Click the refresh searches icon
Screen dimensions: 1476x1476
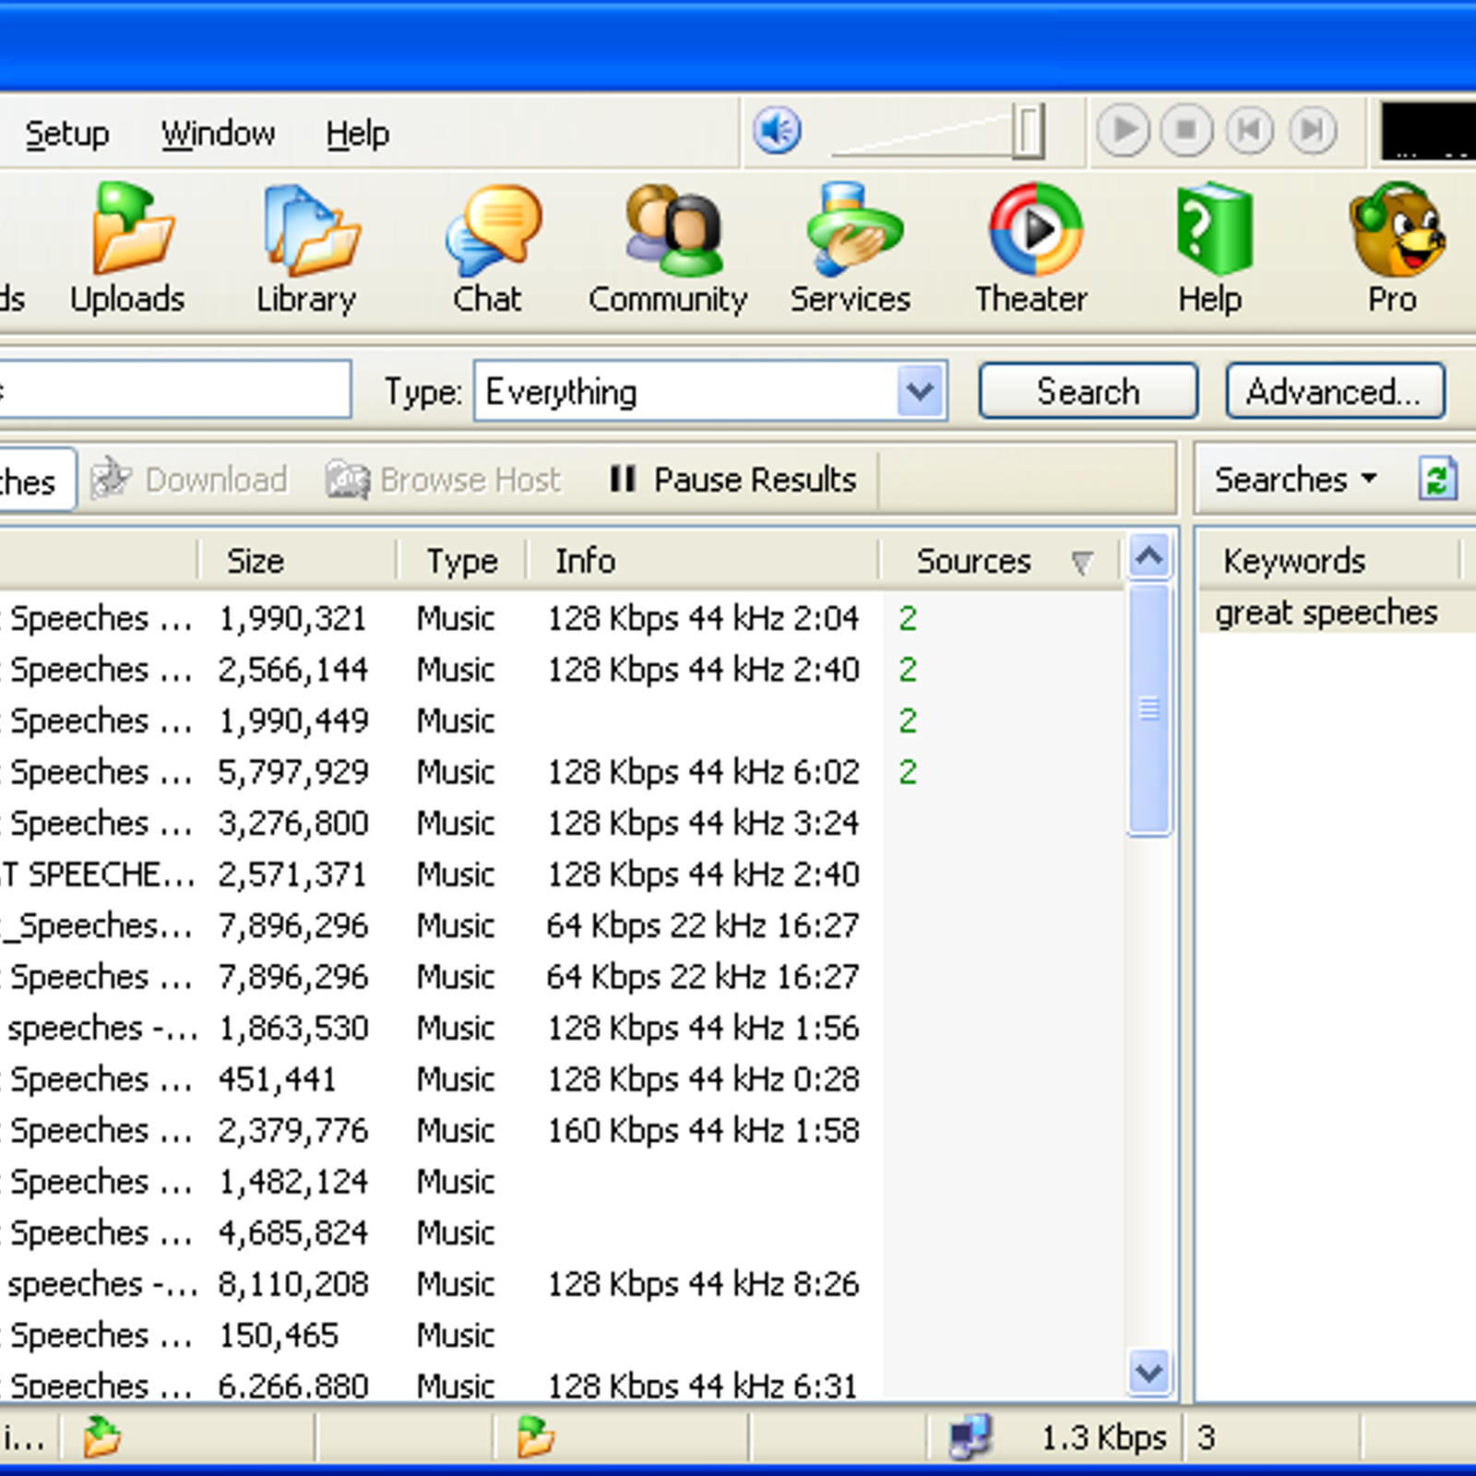point(1437,479)
